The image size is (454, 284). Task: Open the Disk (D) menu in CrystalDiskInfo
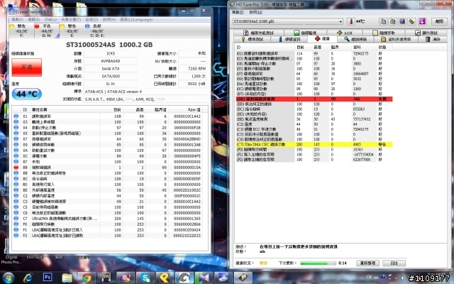tap(92, 19)
